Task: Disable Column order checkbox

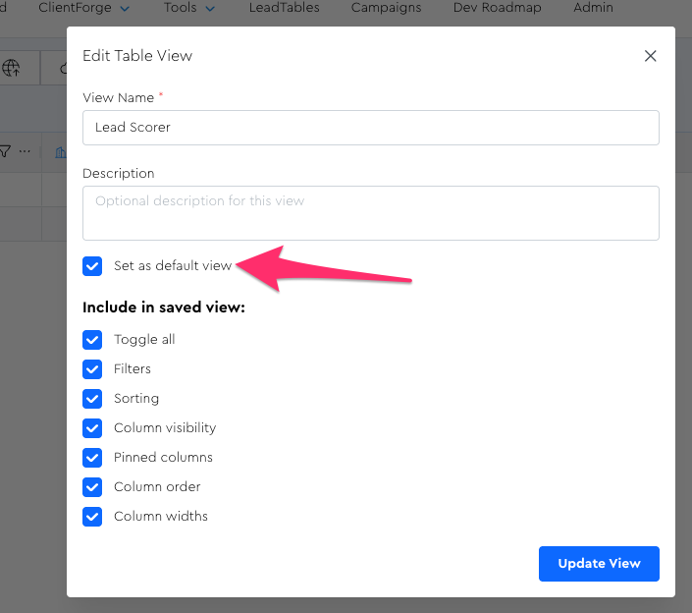Action: [92, 487]
